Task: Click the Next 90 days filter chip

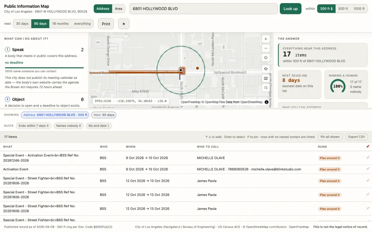Action: tap(104, 115)
